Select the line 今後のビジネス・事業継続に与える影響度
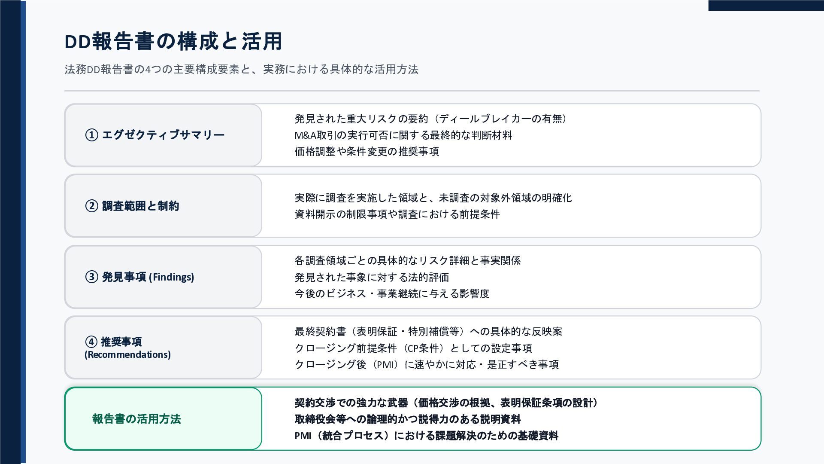Screen dimensions: 824x464 click(392, 294)
